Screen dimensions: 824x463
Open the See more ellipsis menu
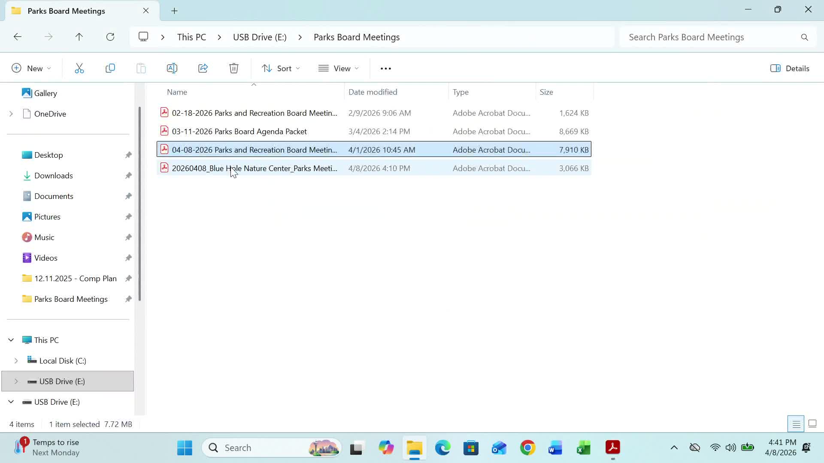[386, 69]
